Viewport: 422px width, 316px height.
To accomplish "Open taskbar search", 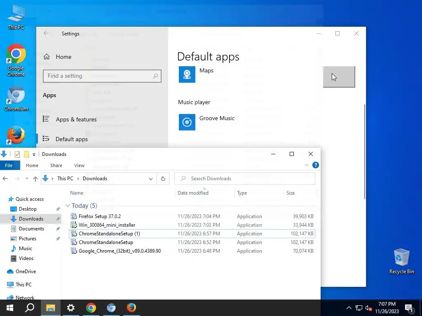I will coord(30,308).
